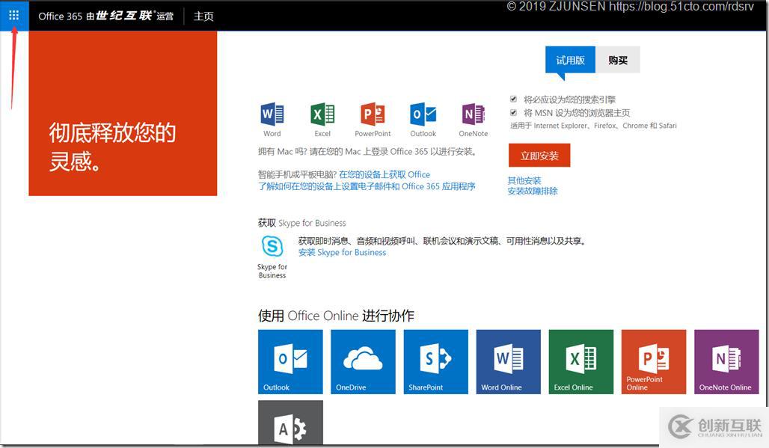This screenshot has width=769, height=448.
Task: Click the Word desktop app icon
Action: [272, 114]
